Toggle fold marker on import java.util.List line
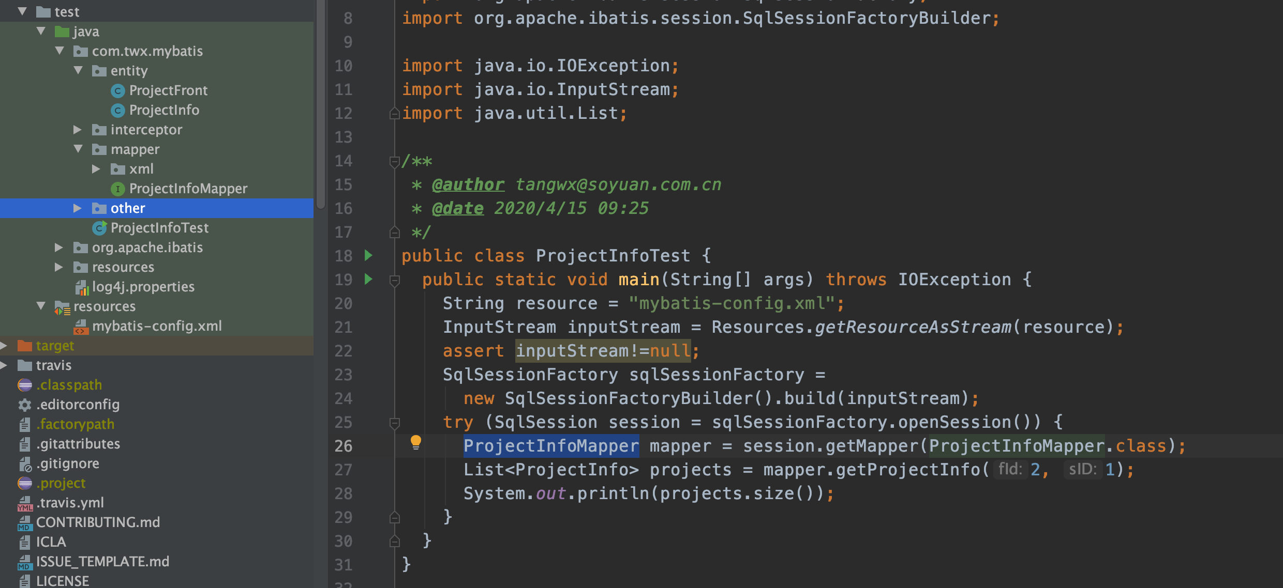1283x588 pixels. point(394,114)
